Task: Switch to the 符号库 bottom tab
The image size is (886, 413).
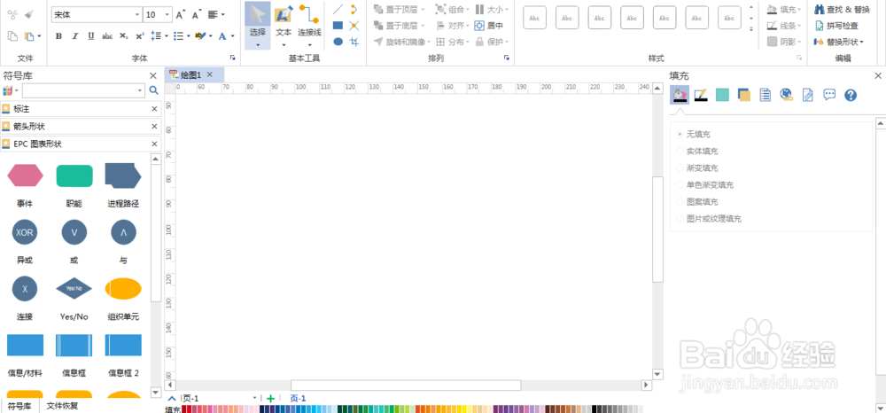Action: pyautogui.click(x=19, y=406)
